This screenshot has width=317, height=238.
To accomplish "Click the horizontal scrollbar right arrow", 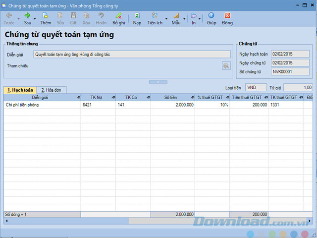I will (x=309, y=221).
